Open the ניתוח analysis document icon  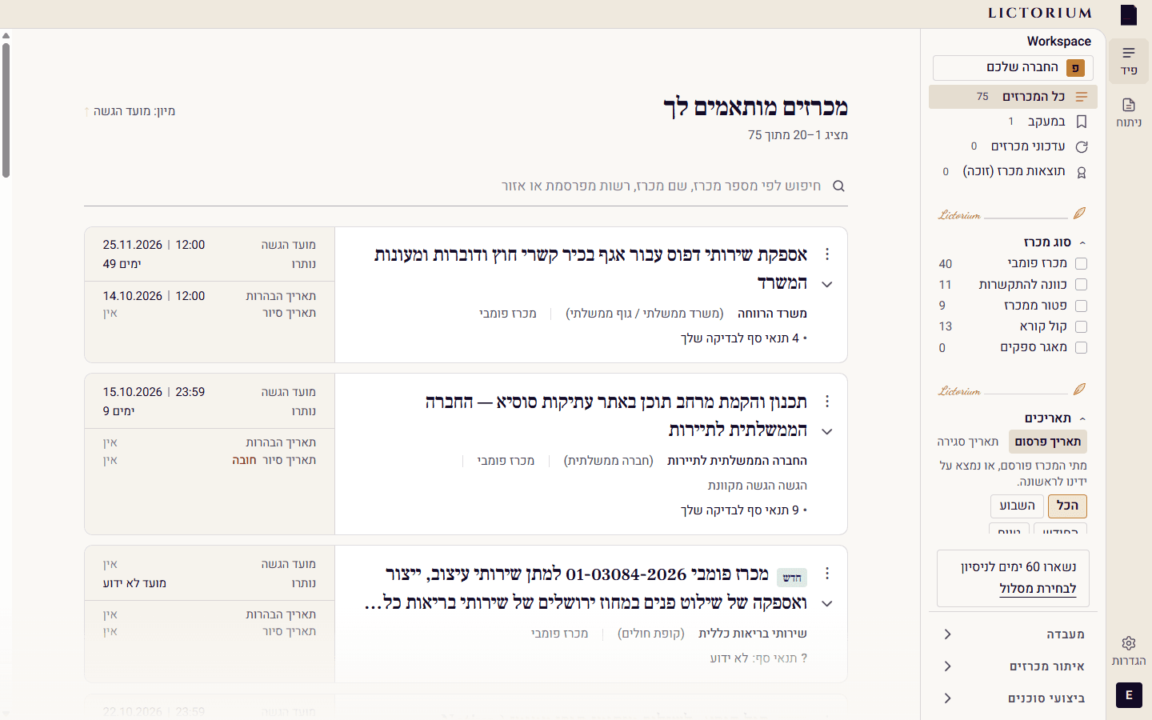[1129, 113]
